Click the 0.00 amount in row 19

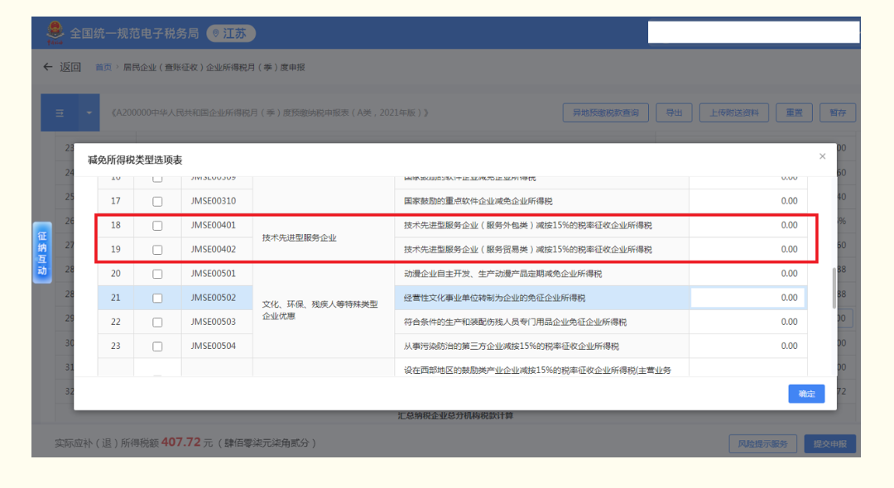[789, 250]
